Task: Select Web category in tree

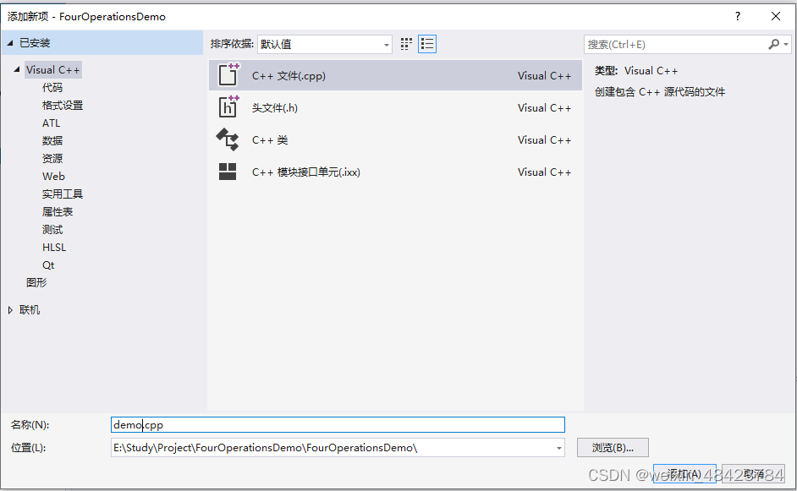Action: (53, 176)
